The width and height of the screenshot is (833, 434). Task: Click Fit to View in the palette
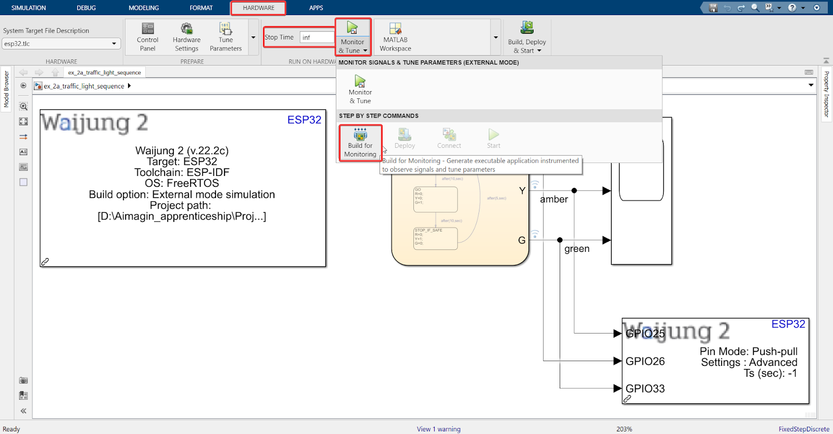tap(23, 121)
